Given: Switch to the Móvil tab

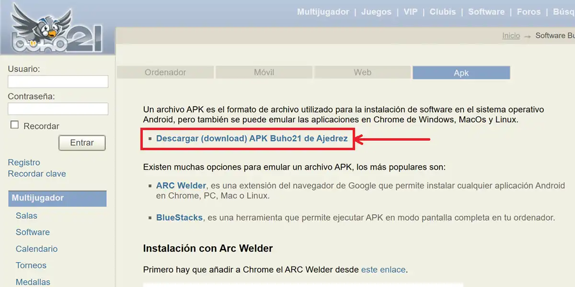Looking at the screenshot, I should [264, 72].
